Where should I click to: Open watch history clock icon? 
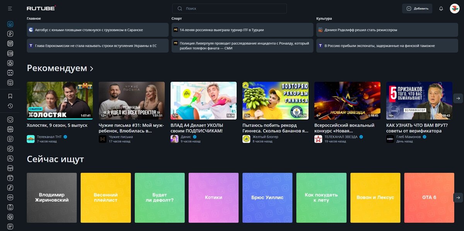click(x=10, y=106)
